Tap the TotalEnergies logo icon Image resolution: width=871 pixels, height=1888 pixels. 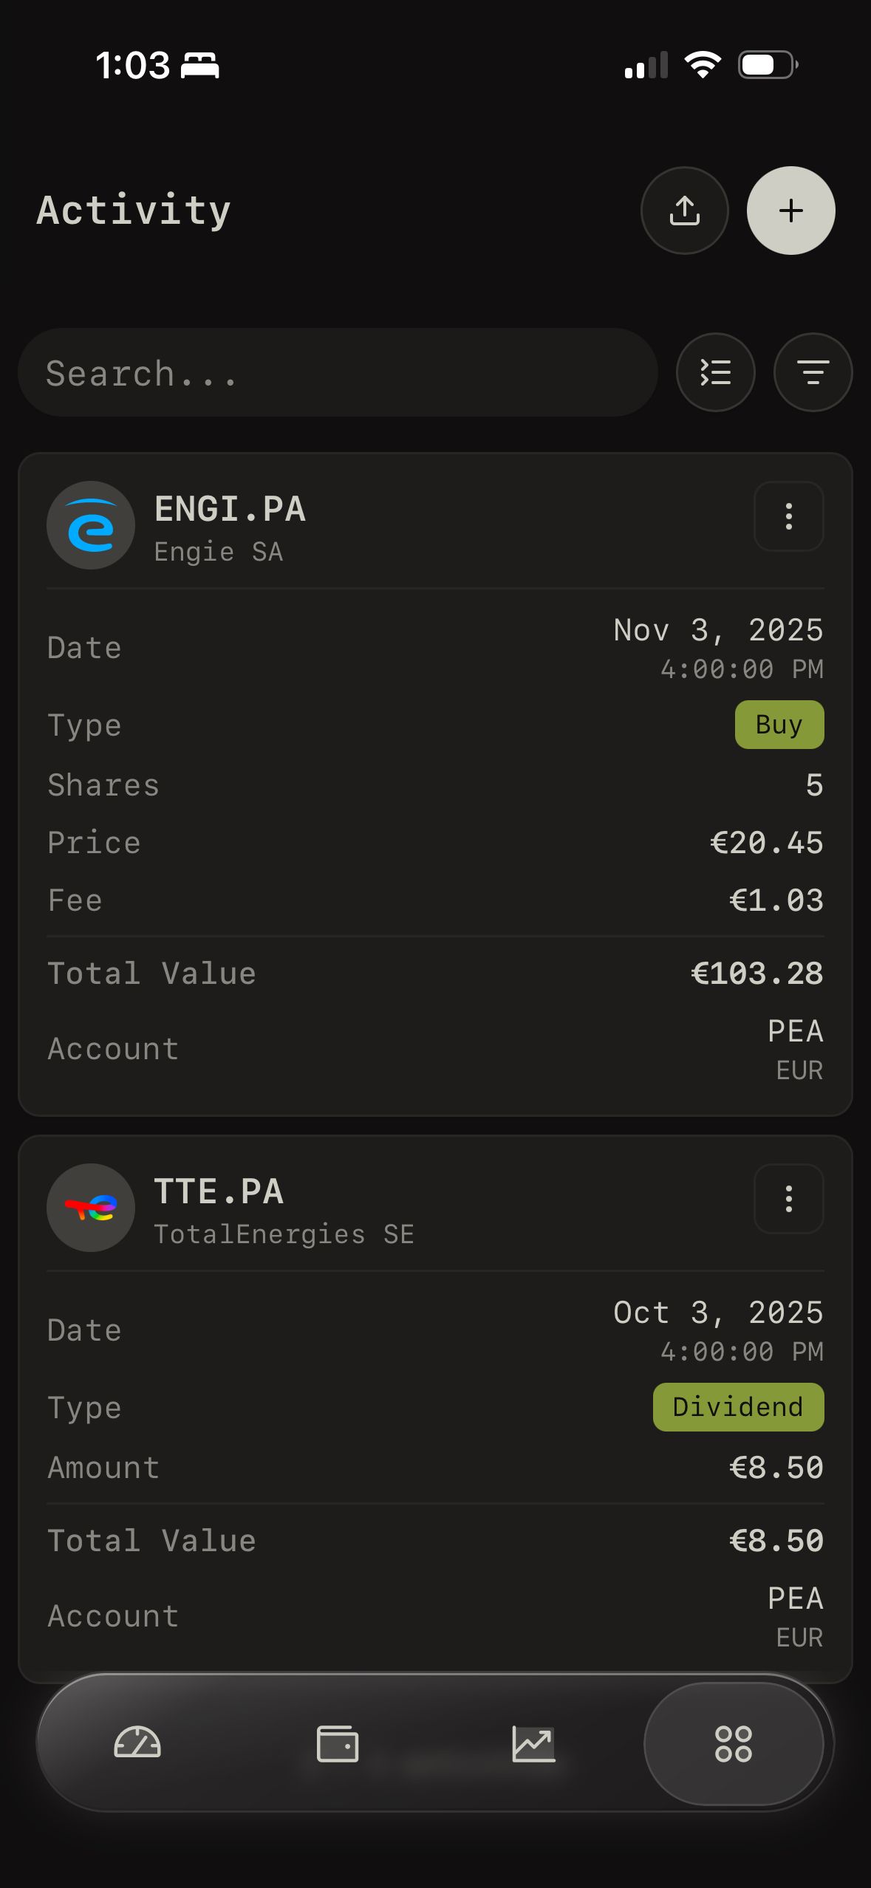[91, 1208]
